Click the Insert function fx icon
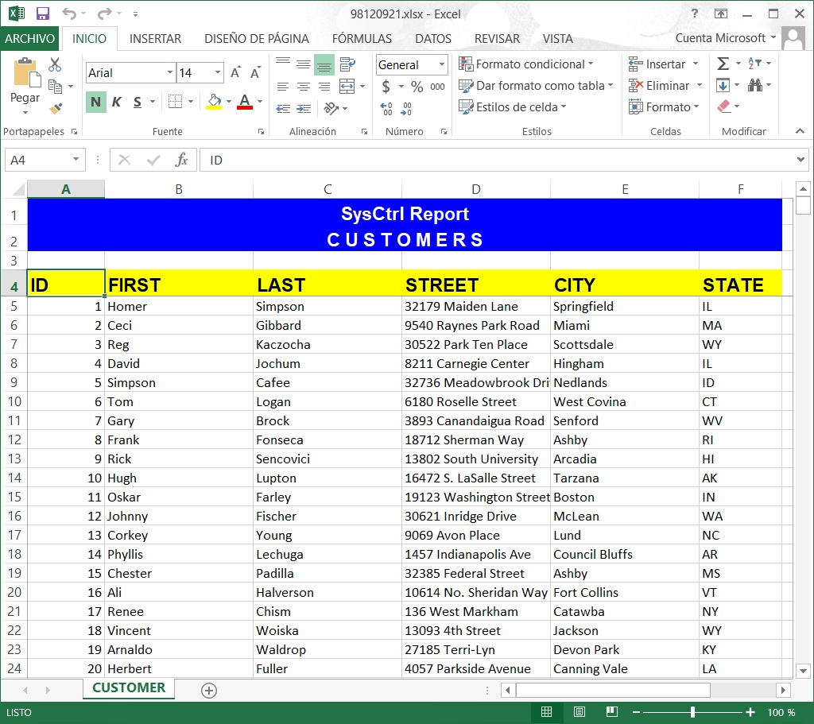Viewport: 814px width, 724px height. pyautogui.click(x=181, y=160)
